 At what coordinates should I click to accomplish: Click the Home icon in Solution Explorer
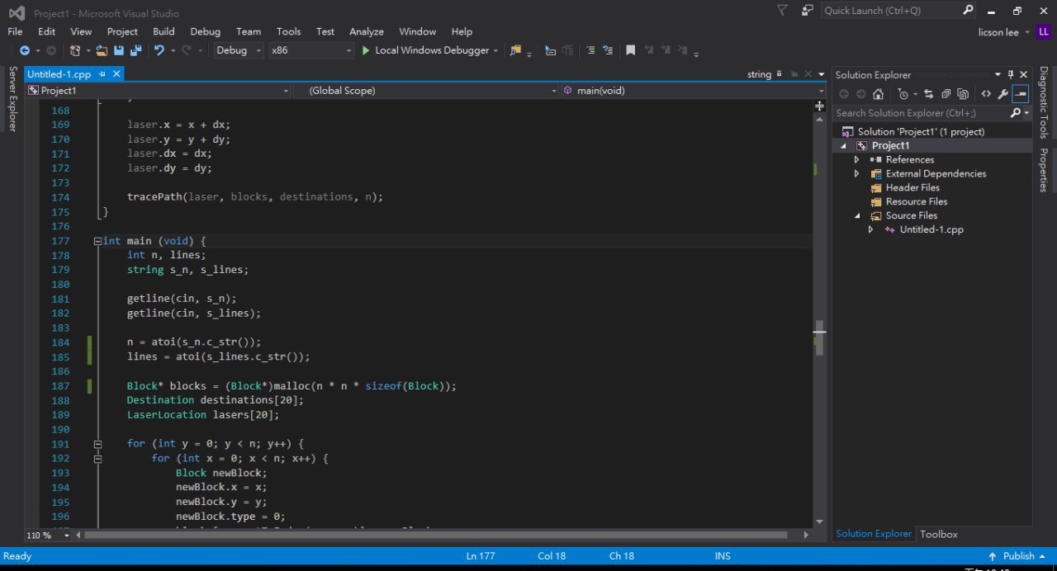click(x=878, y=94)
